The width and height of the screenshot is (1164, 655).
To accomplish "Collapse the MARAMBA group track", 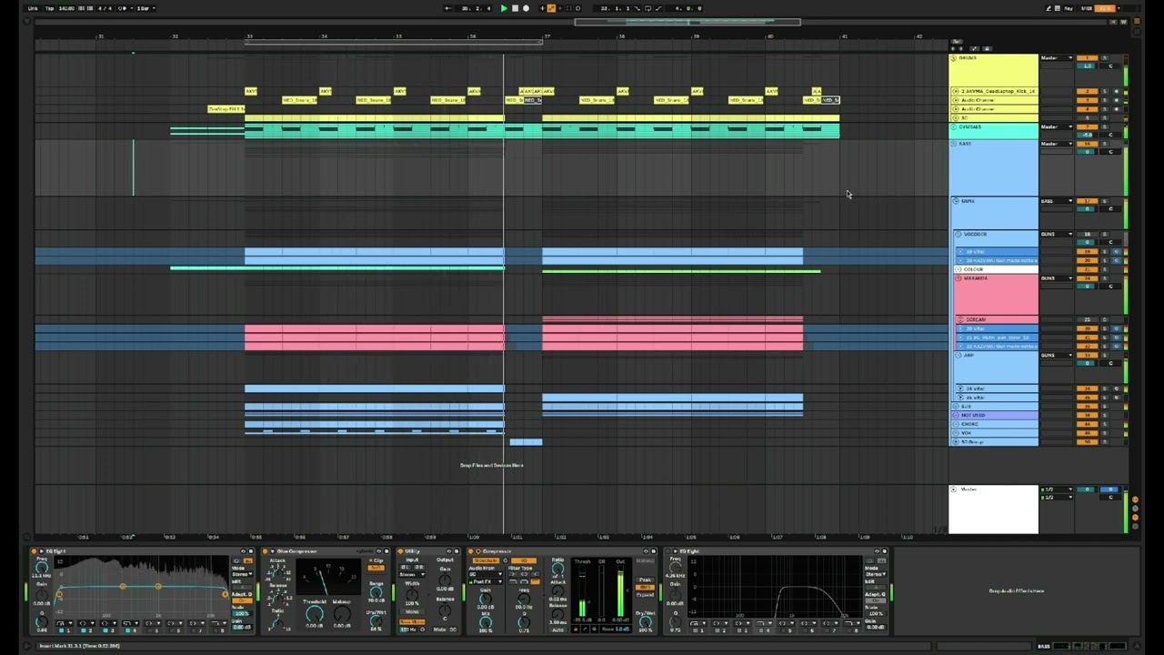I will point(958,278).
